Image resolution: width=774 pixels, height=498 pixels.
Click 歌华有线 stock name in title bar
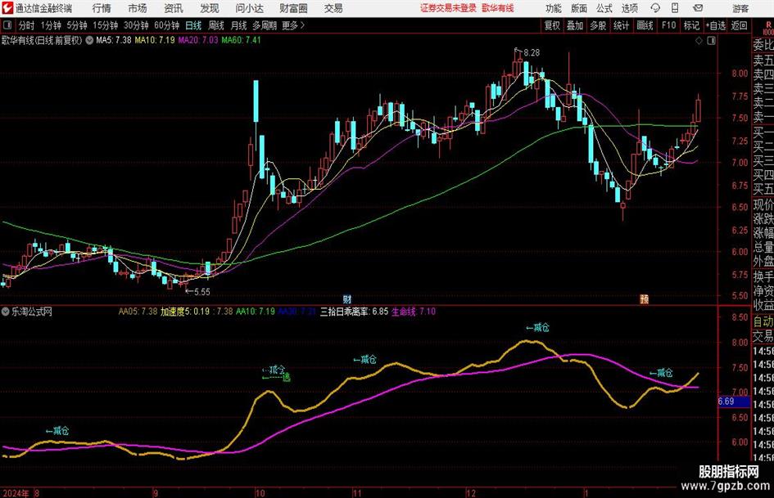498,8
